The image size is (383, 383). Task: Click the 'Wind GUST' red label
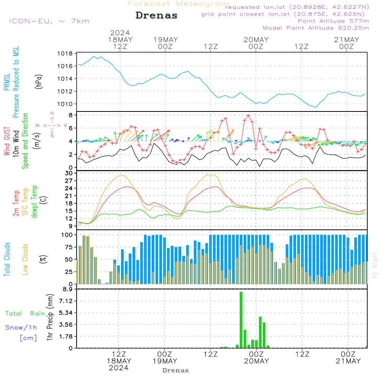click(7, 141)
